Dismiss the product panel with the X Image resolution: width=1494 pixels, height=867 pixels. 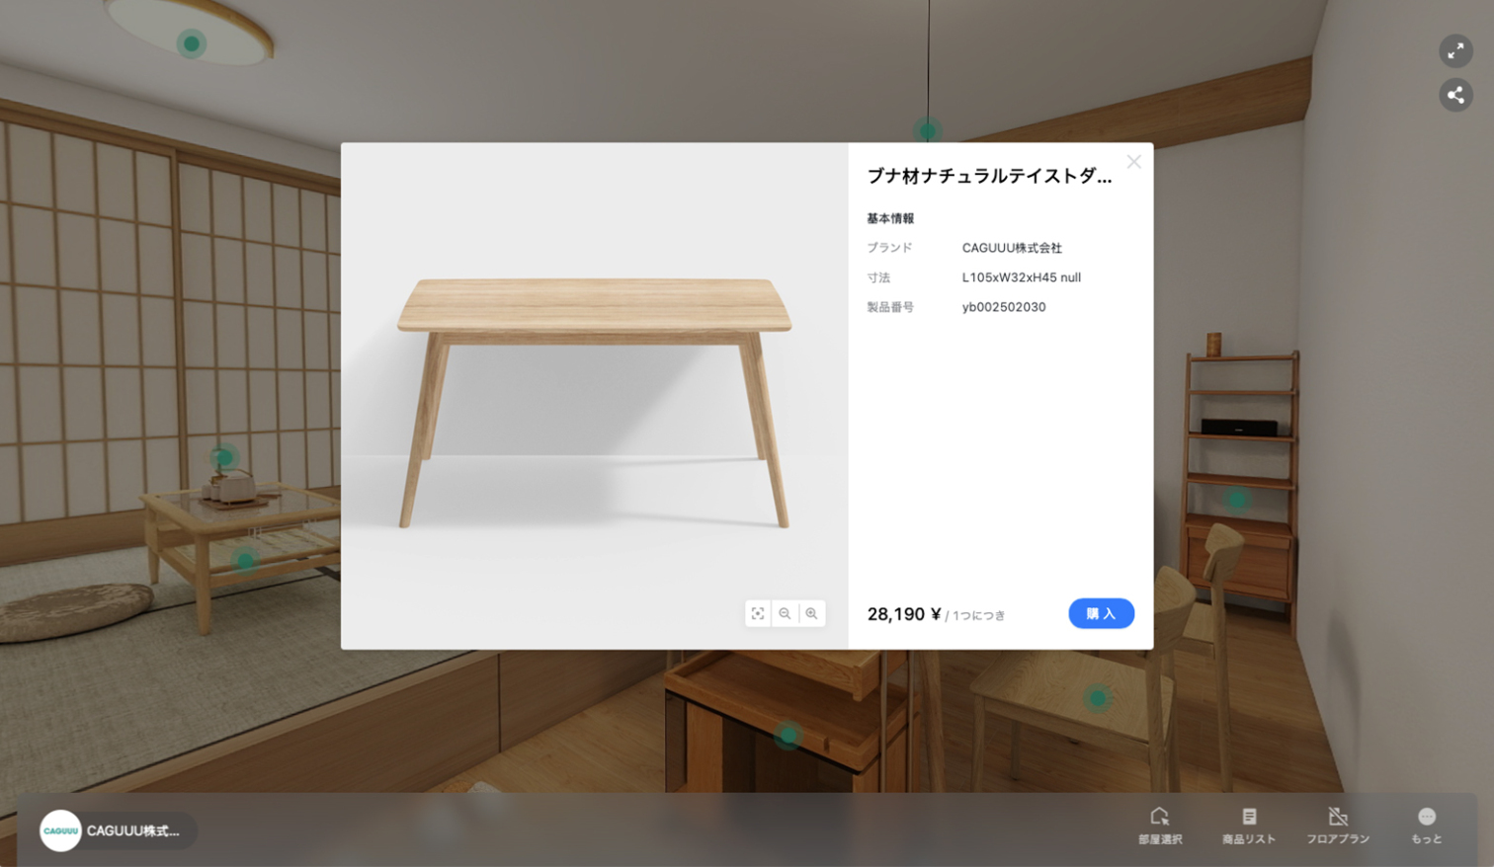pyautogui.click(x=1134, y=162)
